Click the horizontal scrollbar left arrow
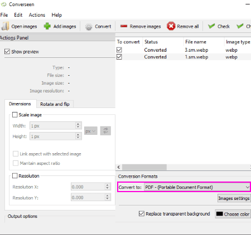Image resolution: width=251 pixels, height=235 pixels. 119,167
